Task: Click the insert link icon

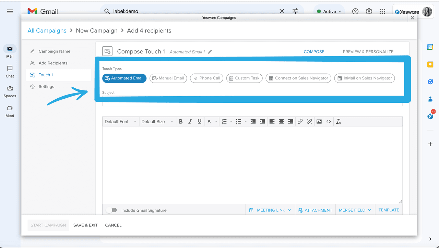Action: (300, 122)
